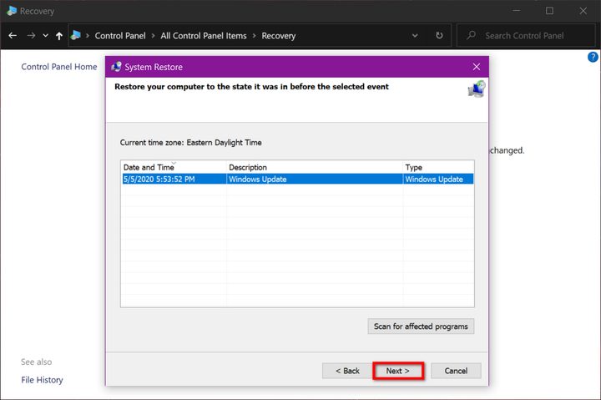The height and width of the screenshot is (400, 601).
Task: Expand the address bar history dropdown
Action: pyautogui.click(x=415, y=36)
